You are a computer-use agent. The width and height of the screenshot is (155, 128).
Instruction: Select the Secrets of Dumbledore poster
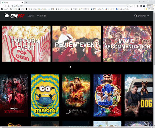pyautogui.click(x=76, y=95)
